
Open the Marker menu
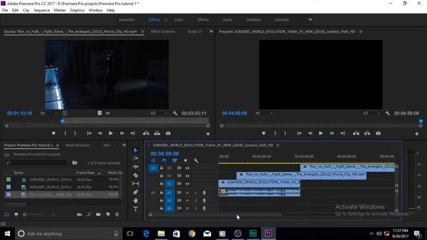coord(59,11)
